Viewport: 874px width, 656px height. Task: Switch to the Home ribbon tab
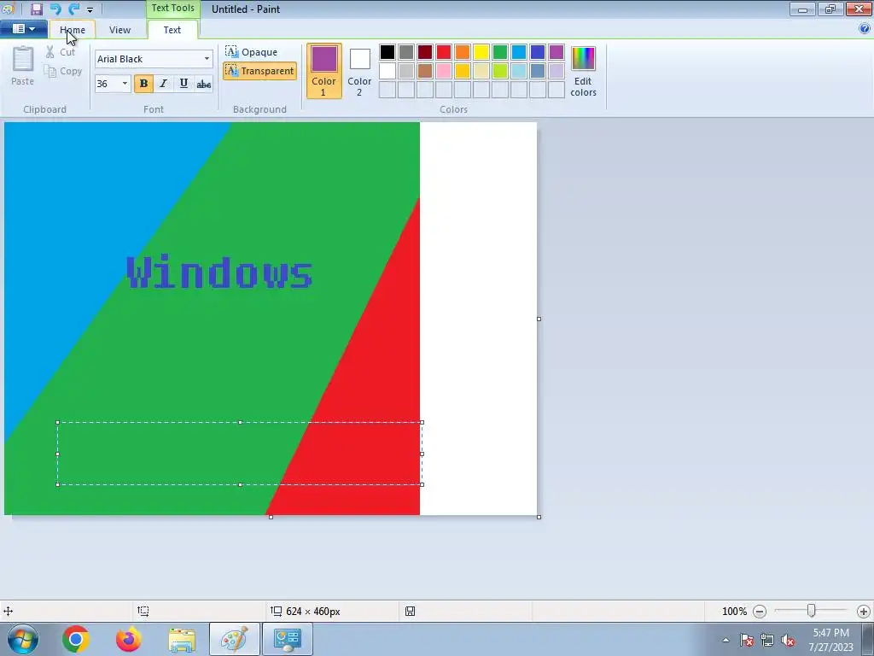pos(73,30)
